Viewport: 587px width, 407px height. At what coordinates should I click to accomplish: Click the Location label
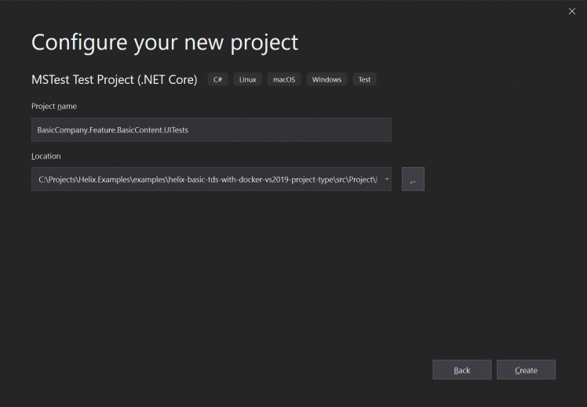point(46,156)
